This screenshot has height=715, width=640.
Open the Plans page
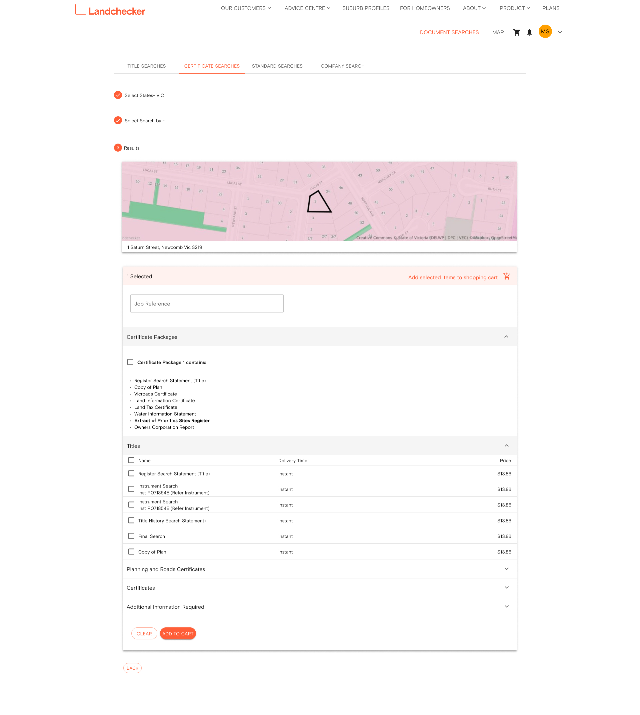[x=551, y=8]
